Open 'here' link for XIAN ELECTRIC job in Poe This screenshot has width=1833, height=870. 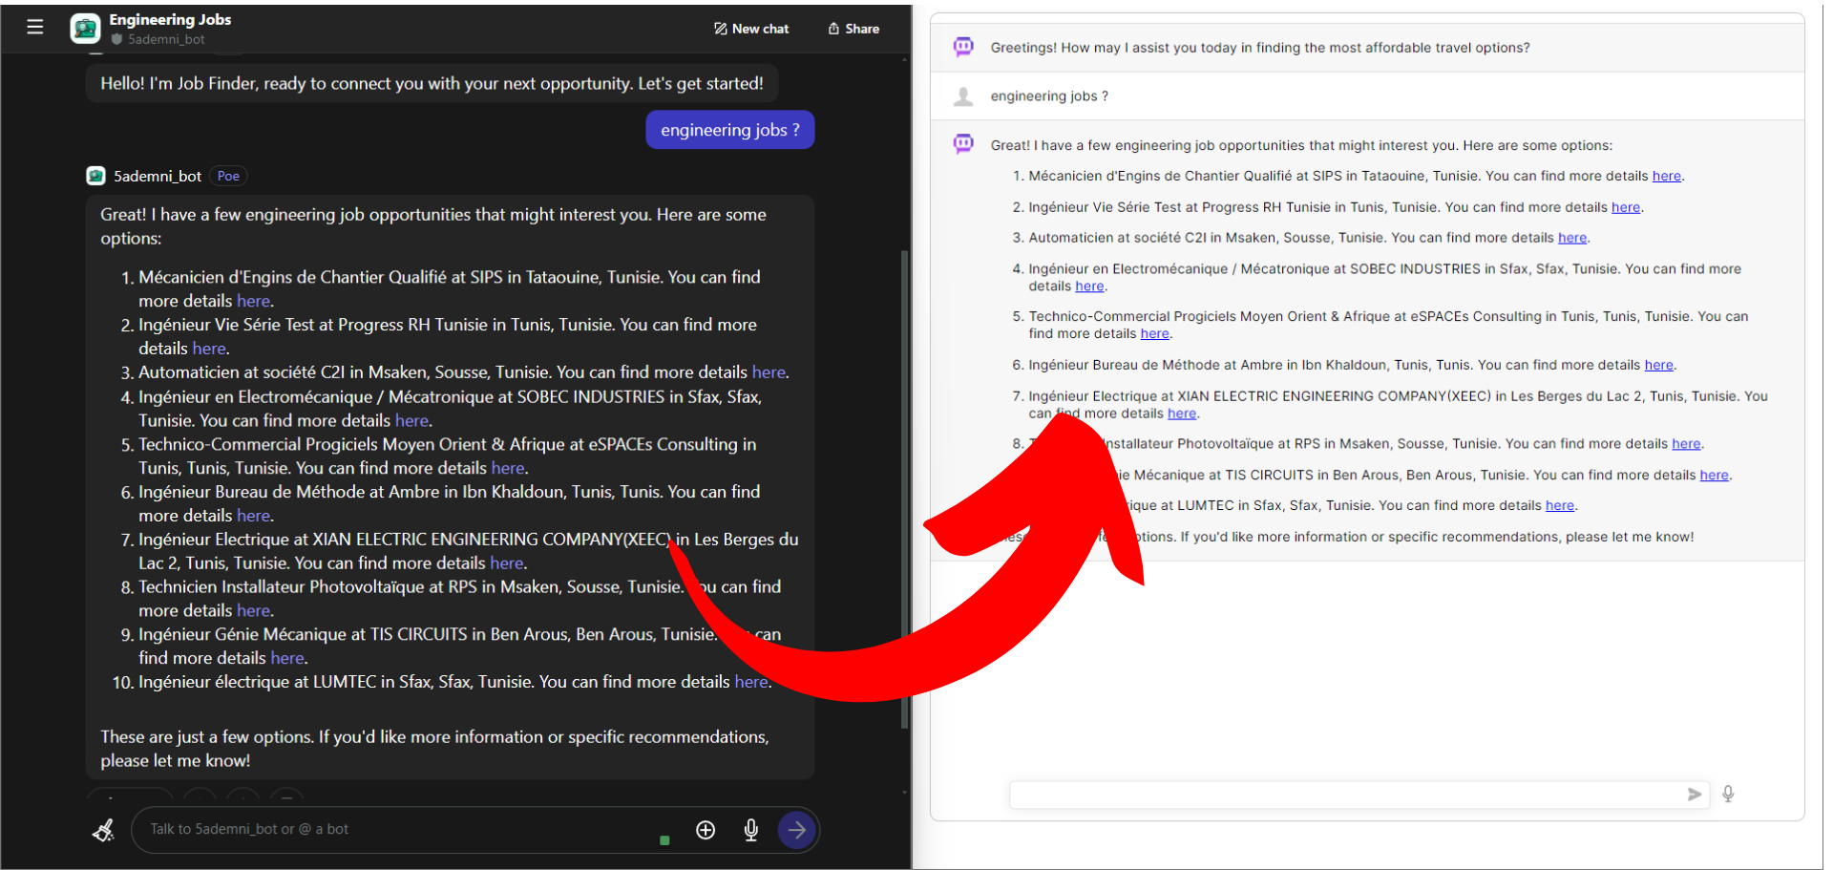tap(507, 563)
